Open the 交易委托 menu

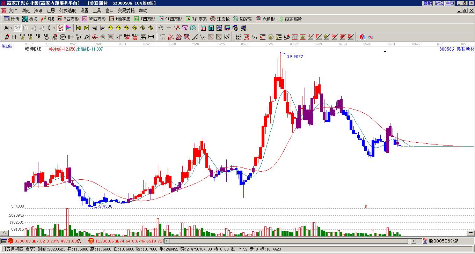point(126,10)
